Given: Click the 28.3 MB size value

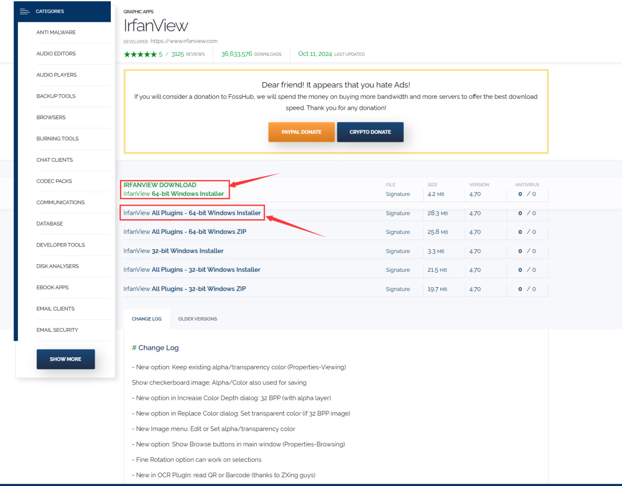Looking at the screenshot, I should 438,213.
